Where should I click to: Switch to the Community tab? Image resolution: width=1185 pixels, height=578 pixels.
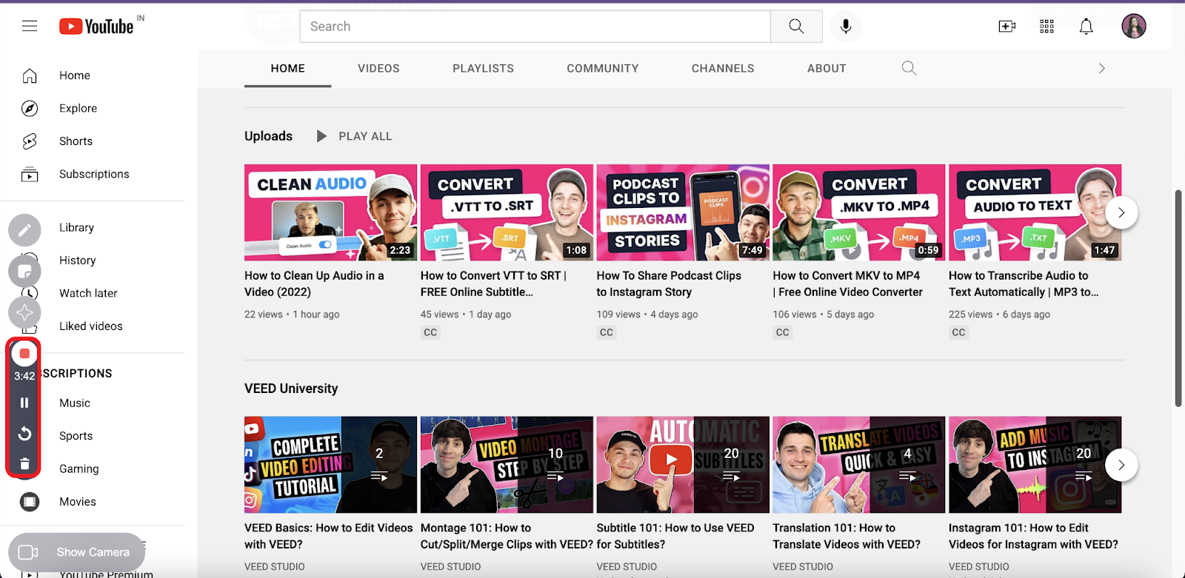point(603,68)
